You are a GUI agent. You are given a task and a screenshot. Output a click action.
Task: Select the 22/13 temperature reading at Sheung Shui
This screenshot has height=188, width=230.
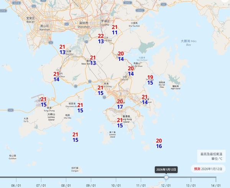point(101,38)
